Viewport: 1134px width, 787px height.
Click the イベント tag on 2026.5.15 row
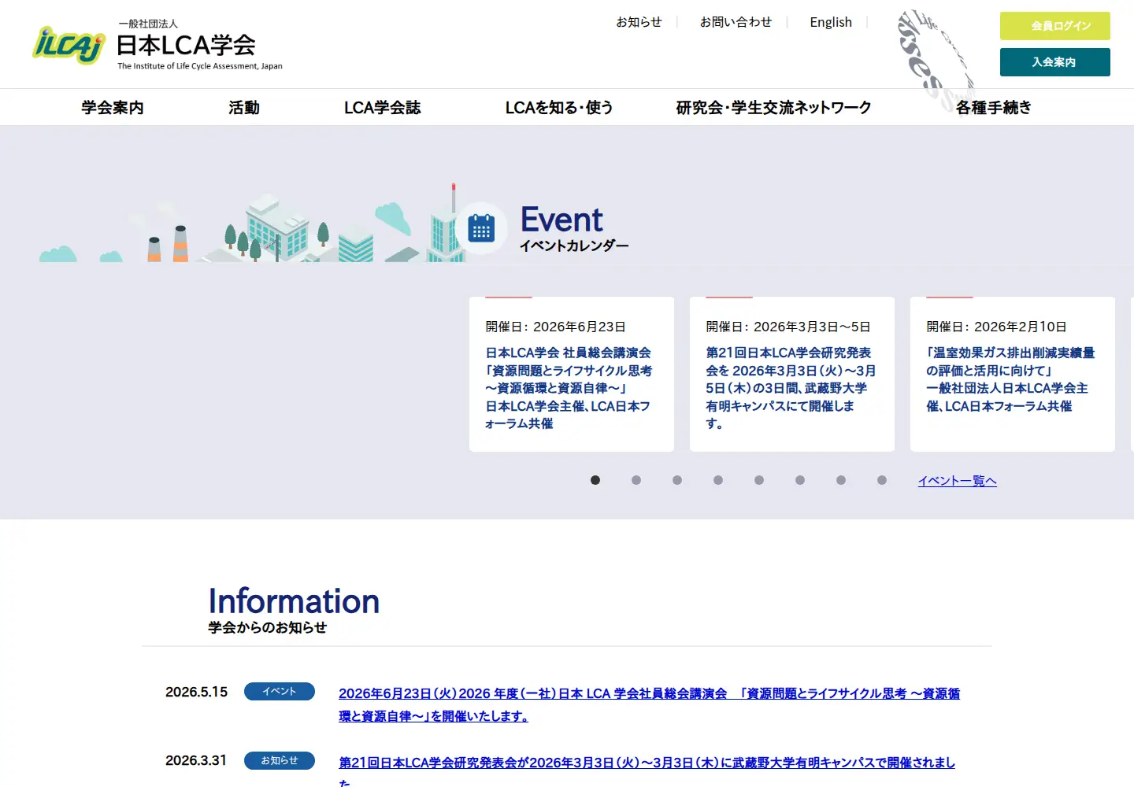[x=280, y=691]
